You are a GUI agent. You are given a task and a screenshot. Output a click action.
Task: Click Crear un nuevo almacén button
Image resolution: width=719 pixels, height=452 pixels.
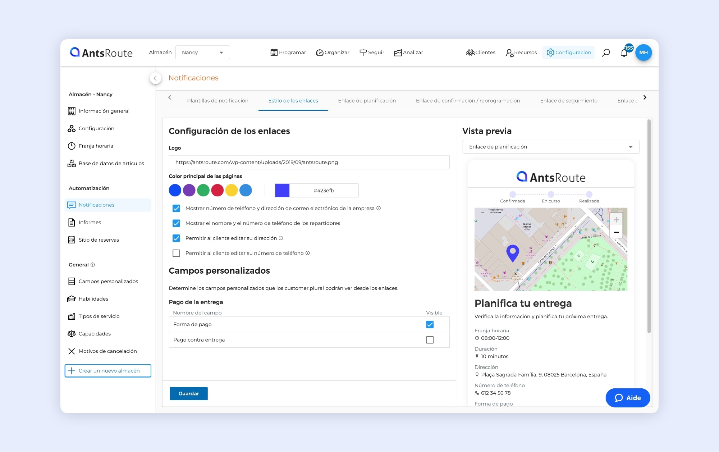[108, 371]
